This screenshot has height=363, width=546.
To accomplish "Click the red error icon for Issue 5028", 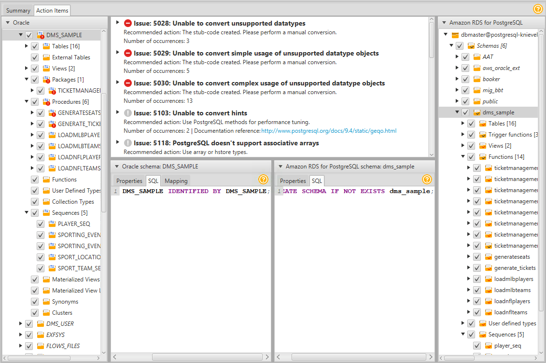I will click(128, 23).
